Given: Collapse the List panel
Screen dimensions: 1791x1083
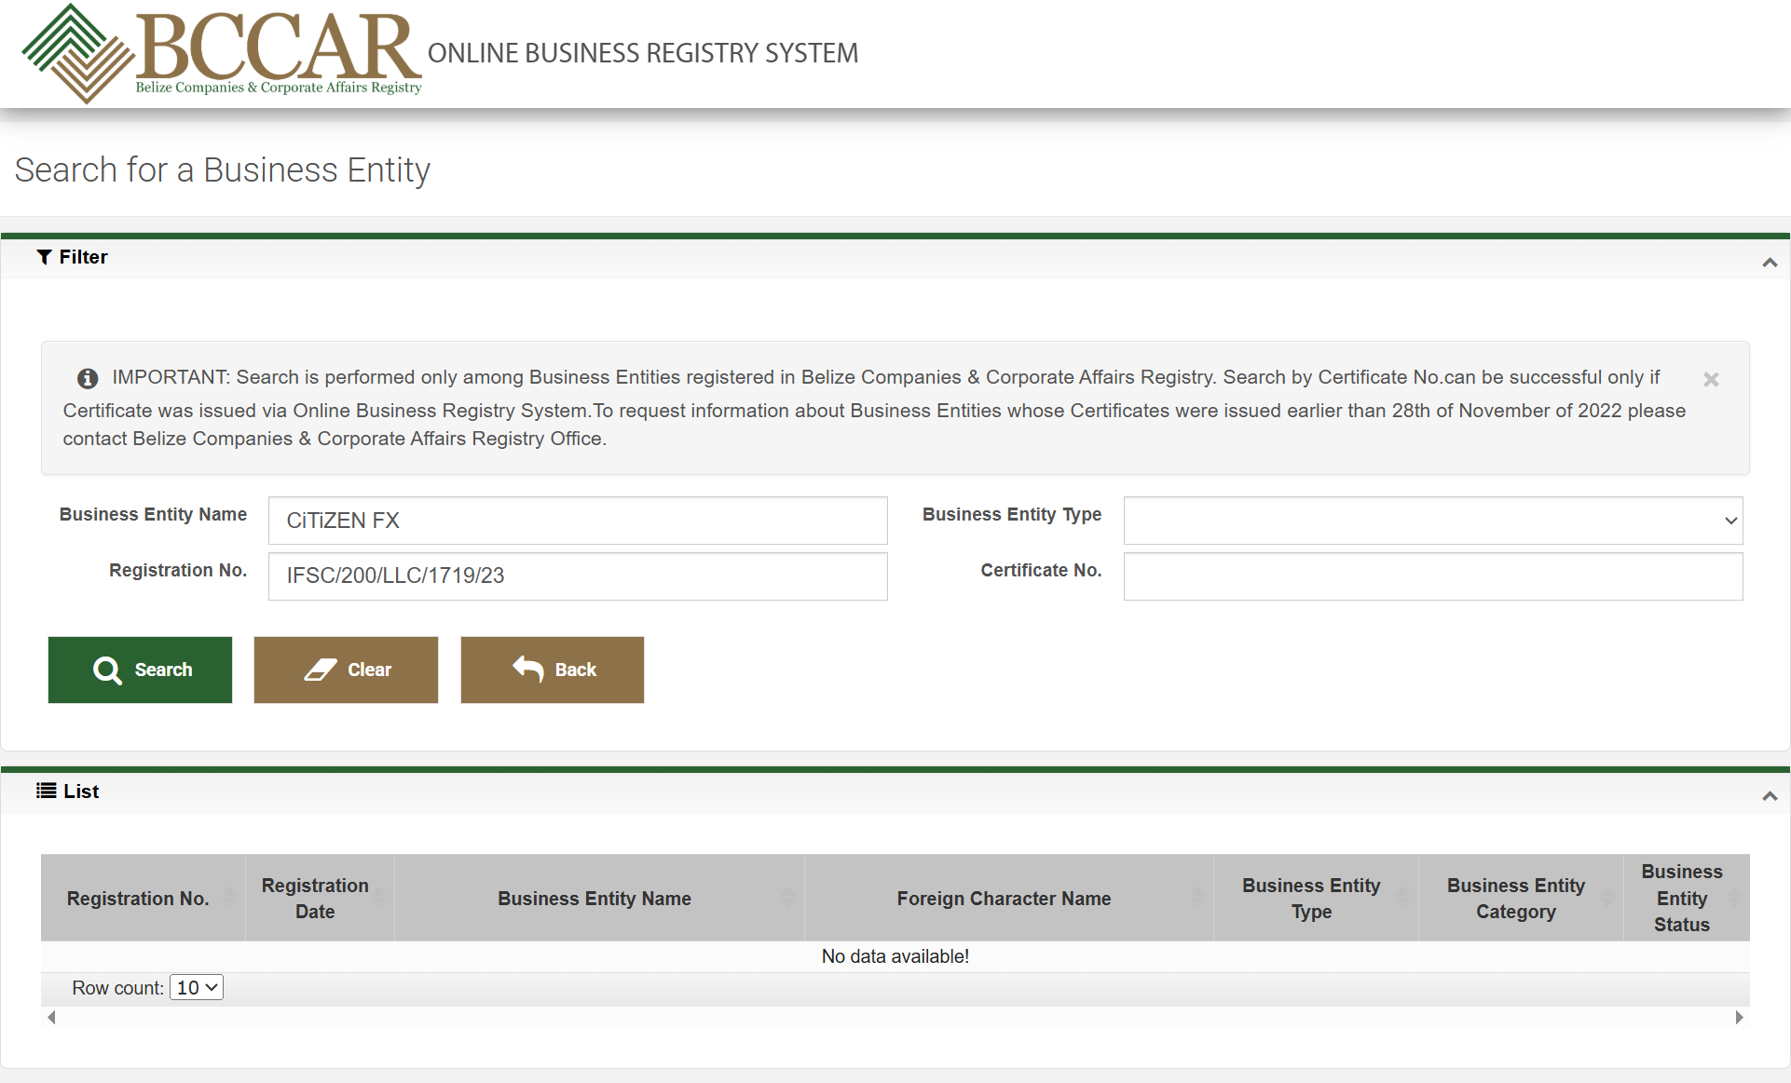Looking at the screenshot, I should tap(1770, 796).
